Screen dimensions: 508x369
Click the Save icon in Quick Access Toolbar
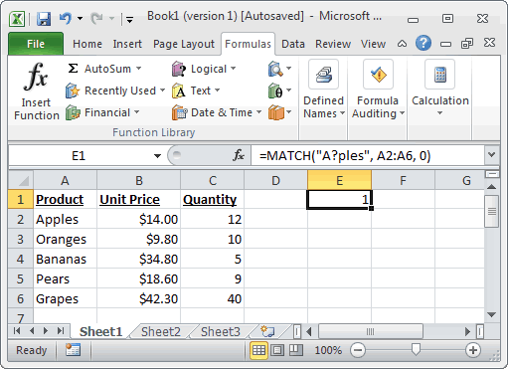(44, 19)
